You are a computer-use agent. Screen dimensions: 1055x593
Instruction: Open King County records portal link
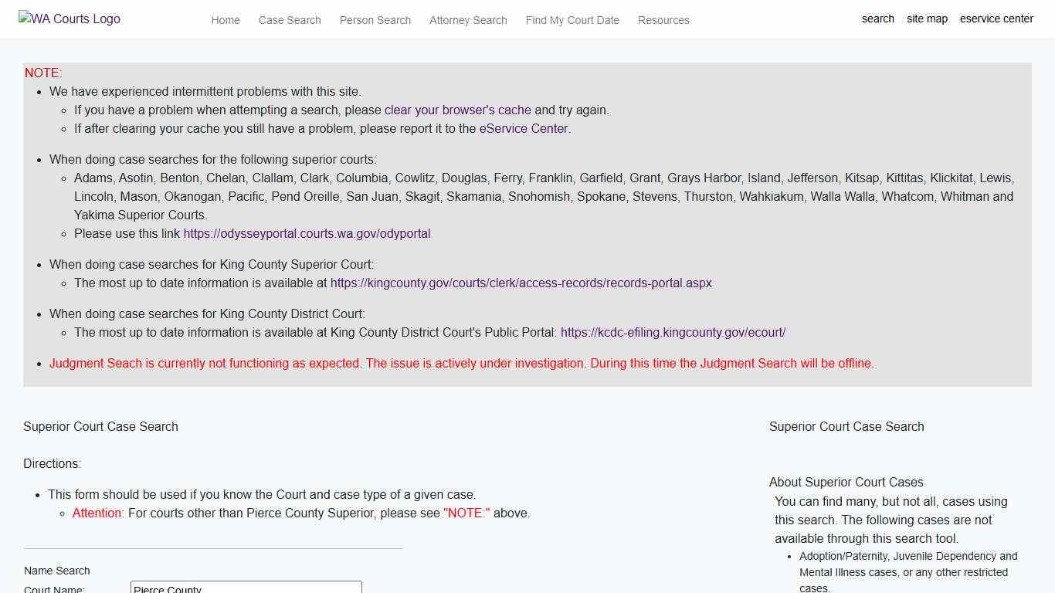(521, 283)
